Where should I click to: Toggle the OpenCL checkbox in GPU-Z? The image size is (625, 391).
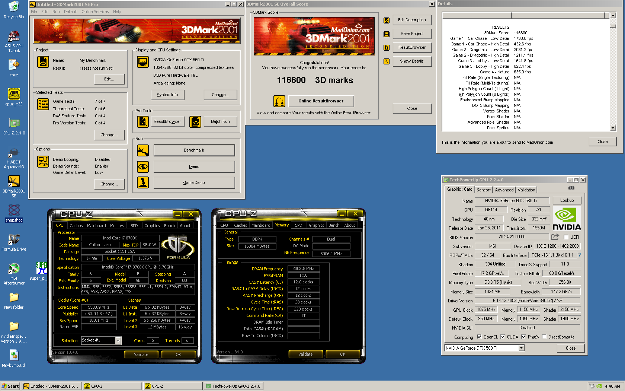tap(479, 337)
